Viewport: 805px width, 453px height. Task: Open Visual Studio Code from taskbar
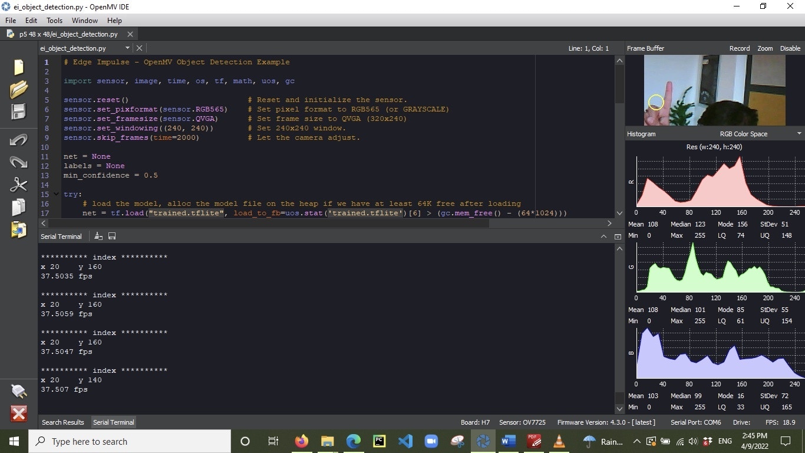[405, 441]
